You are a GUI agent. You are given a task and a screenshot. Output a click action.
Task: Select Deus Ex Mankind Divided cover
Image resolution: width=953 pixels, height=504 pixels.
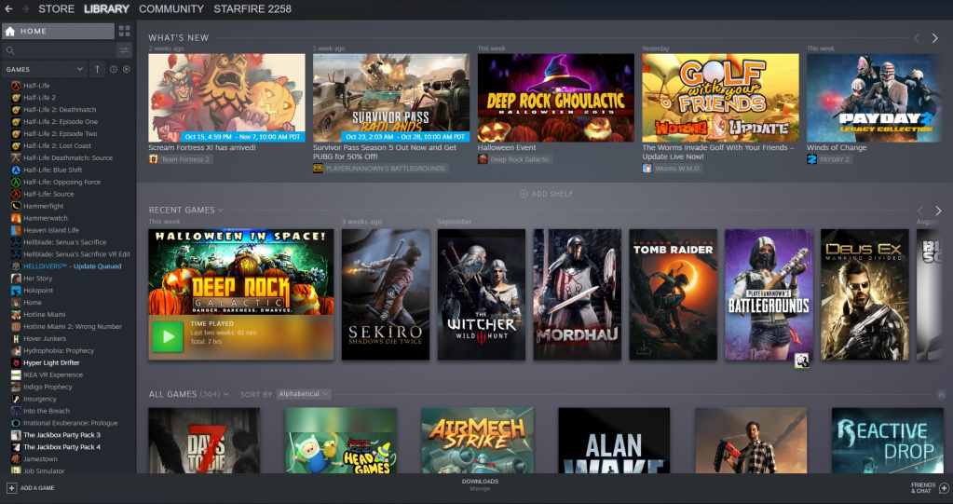(x=865, y=294)
